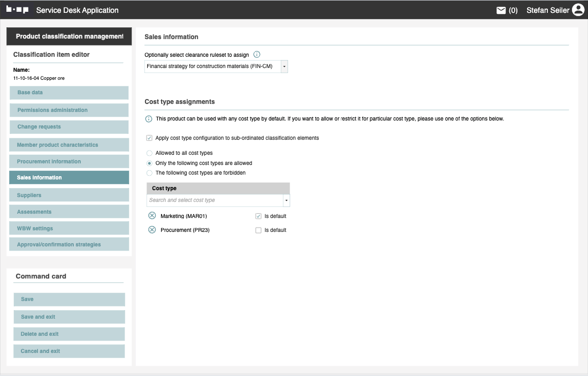Select Allowed to all cost types

coord(150,153)
